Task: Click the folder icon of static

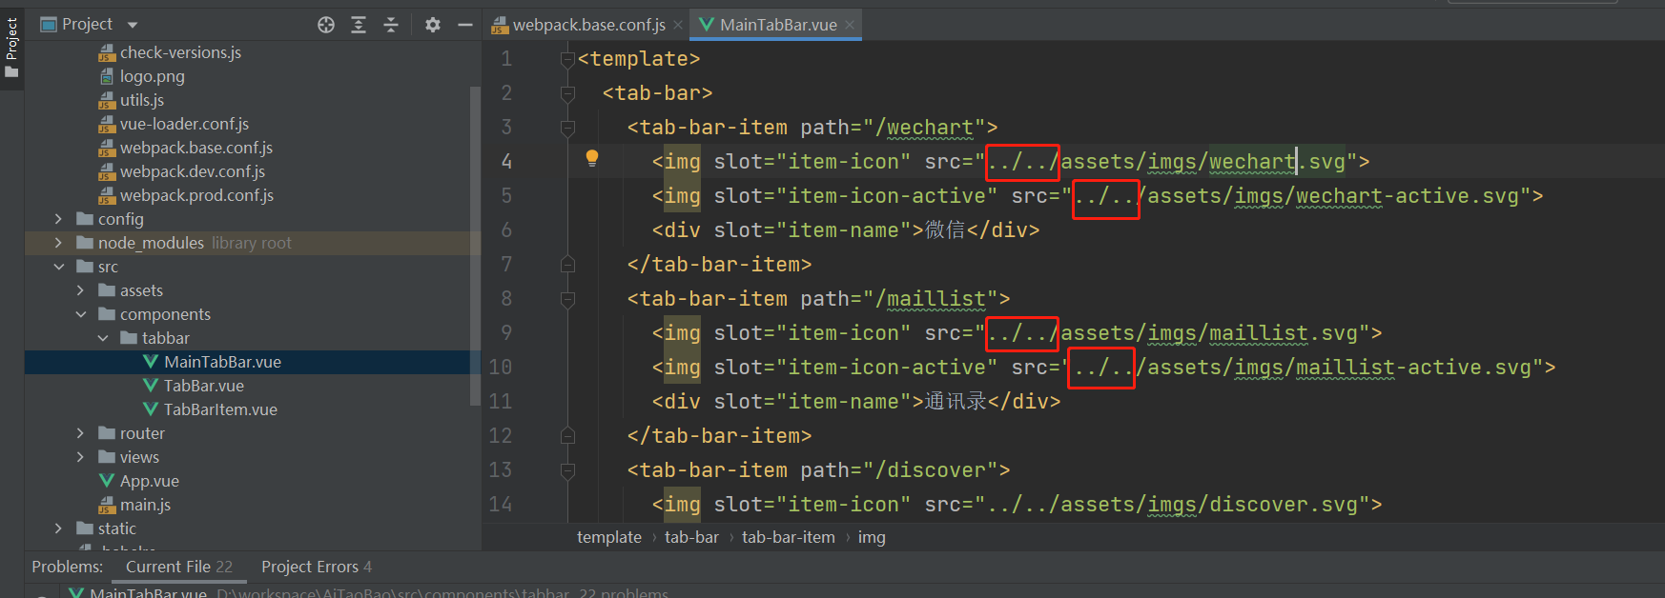Action: pyautogui.click(x=85, y=528)
